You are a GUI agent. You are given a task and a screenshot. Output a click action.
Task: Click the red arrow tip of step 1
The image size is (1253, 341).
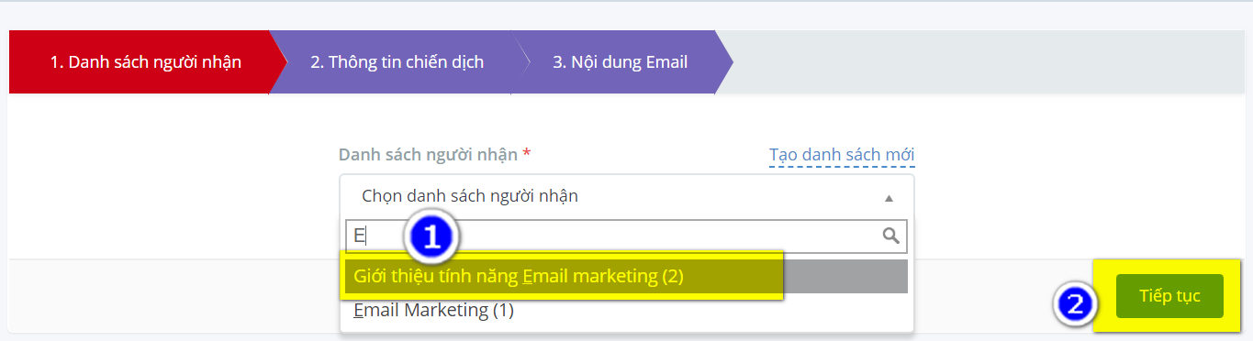point(277,62)
